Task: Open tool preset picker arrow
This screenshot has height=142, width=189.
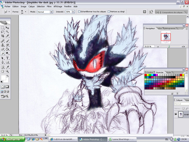Action: tap(9, 12)
